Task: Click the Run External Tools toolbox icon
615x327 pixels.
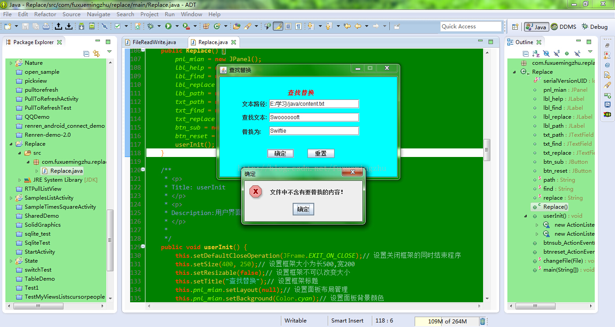Action: [x=187, y=26]
